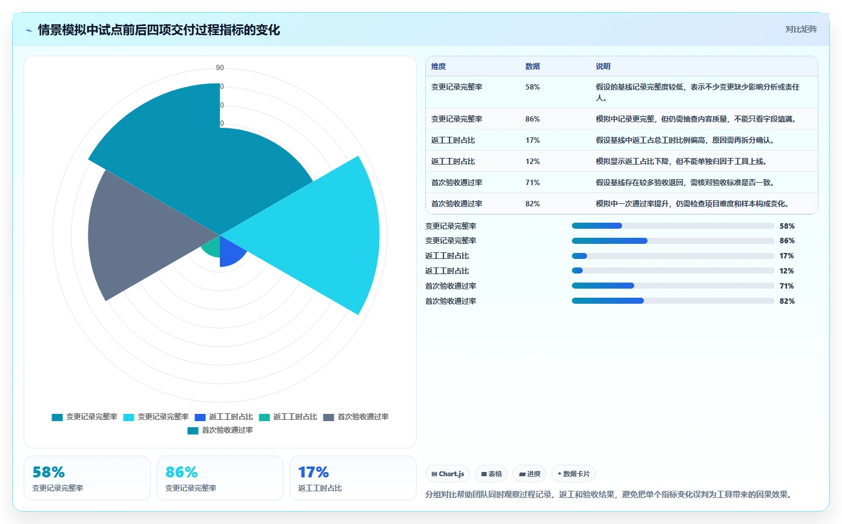This screenshot has height=524, width=842.
Task: Click the lightning icon beside the page title
Action: tap(29, 30)
